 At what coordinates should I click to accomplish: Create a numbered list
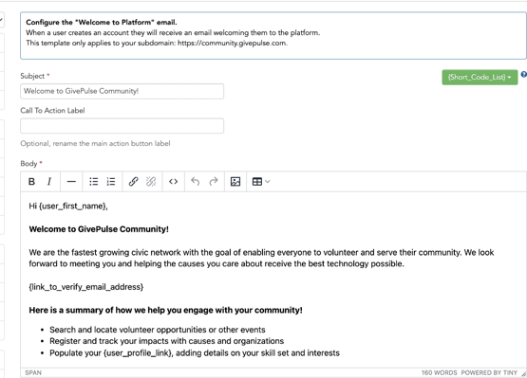click(x=111, y=182)
